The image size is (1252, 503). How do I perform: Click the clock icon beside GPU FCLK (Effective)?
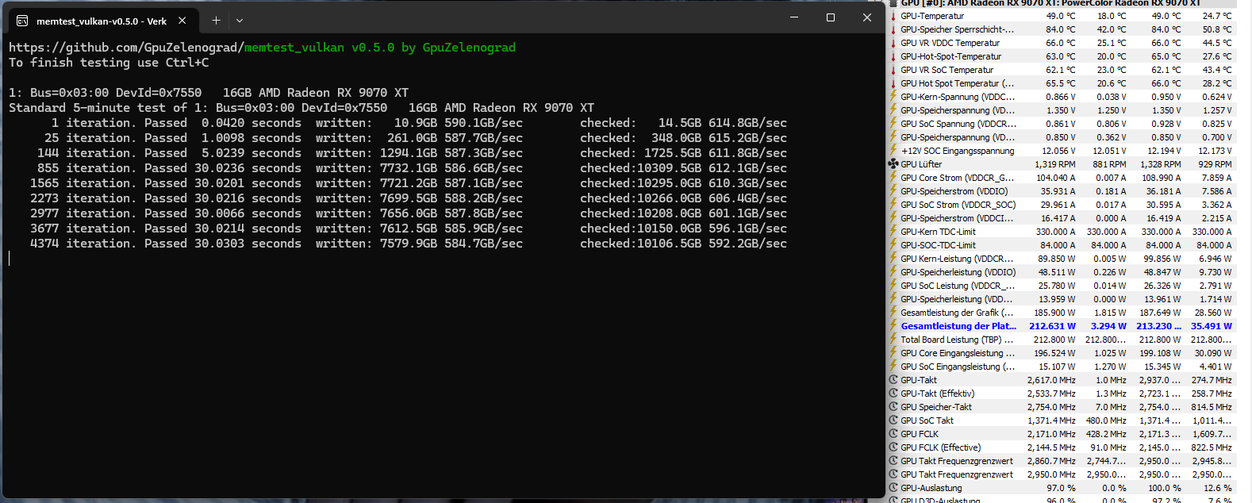pyautogui.click(x=893, y=447)
